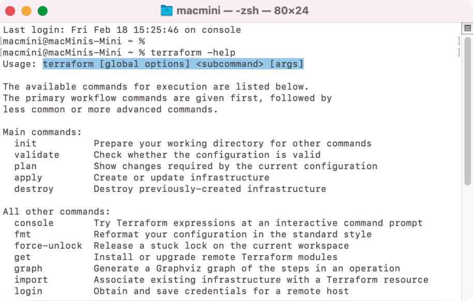
Task: Click the window title 'macmini — -zsh — 80×24'
Action: (x=242, y=10)
